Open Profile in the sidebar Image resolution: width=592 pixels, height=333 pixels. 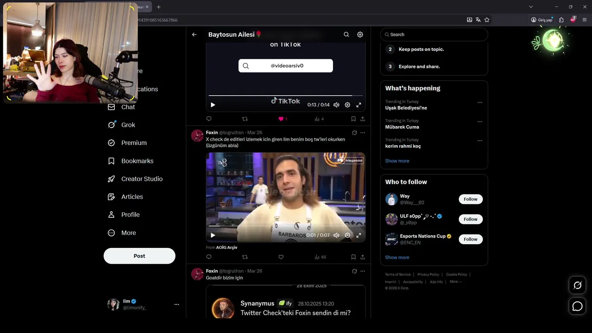coord(123,215)
